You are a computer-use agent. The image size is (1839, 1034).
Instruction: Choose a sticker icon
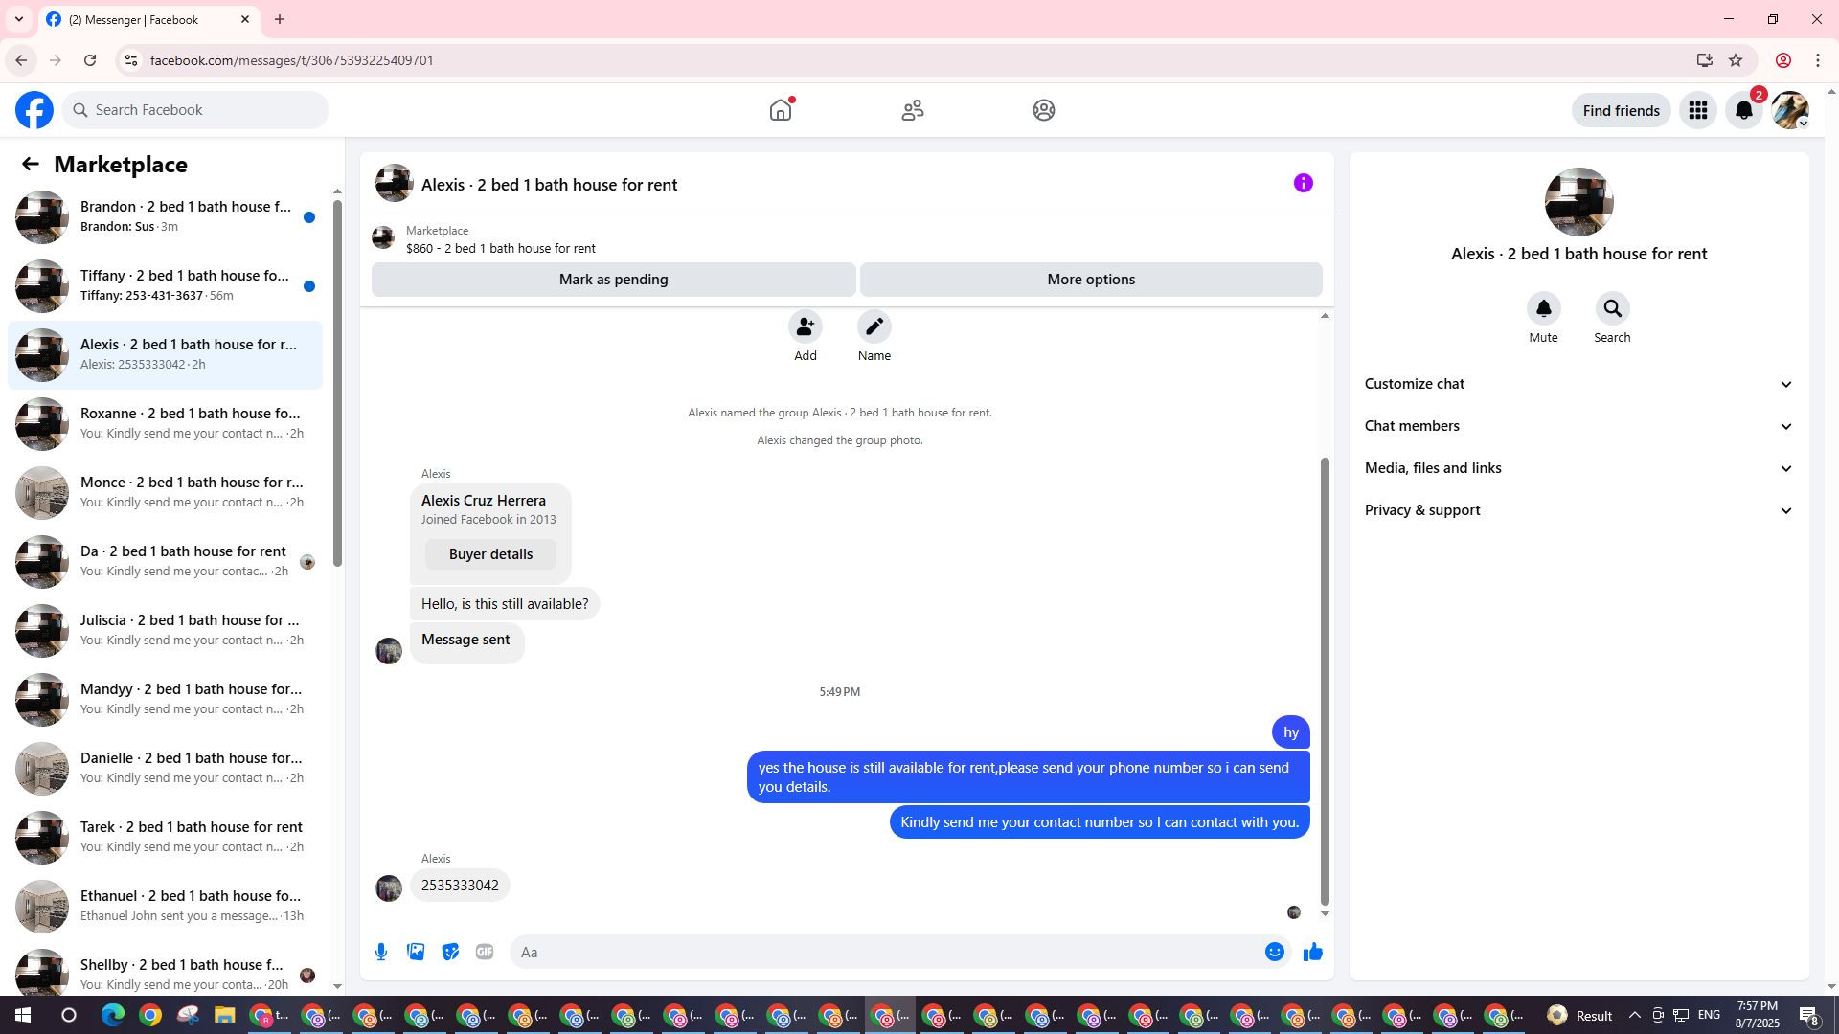[x=450, y=952]
